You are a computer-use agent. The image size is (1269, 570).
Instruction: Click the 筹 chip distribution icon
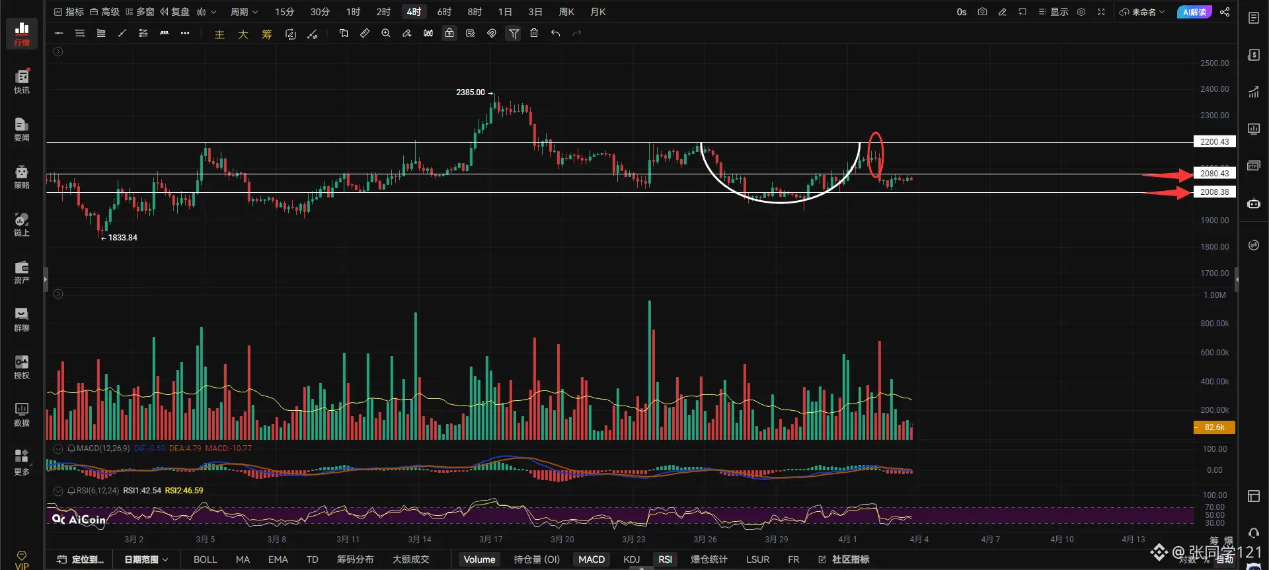point(267,34)
